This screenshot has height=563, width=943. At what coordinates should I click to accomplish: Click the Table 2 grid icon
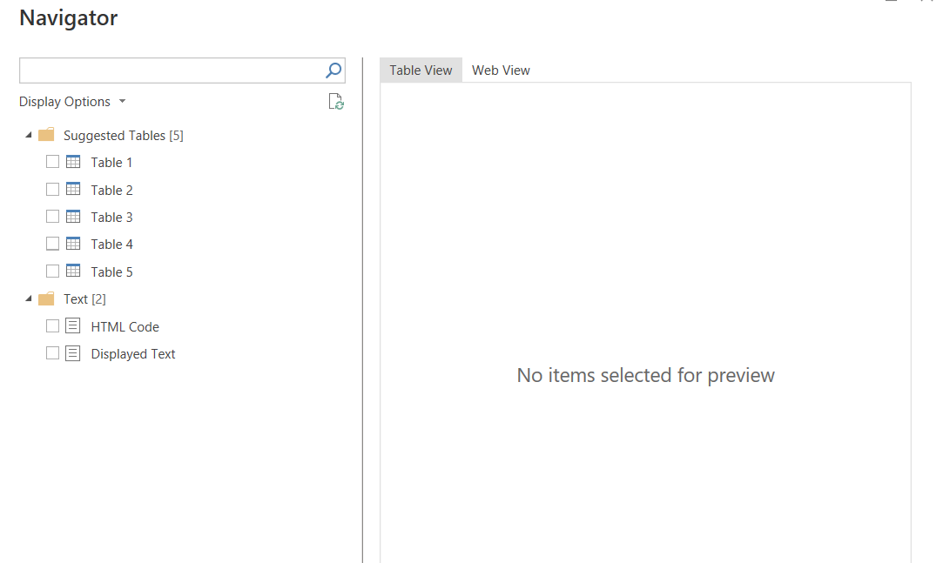(73, 190)
